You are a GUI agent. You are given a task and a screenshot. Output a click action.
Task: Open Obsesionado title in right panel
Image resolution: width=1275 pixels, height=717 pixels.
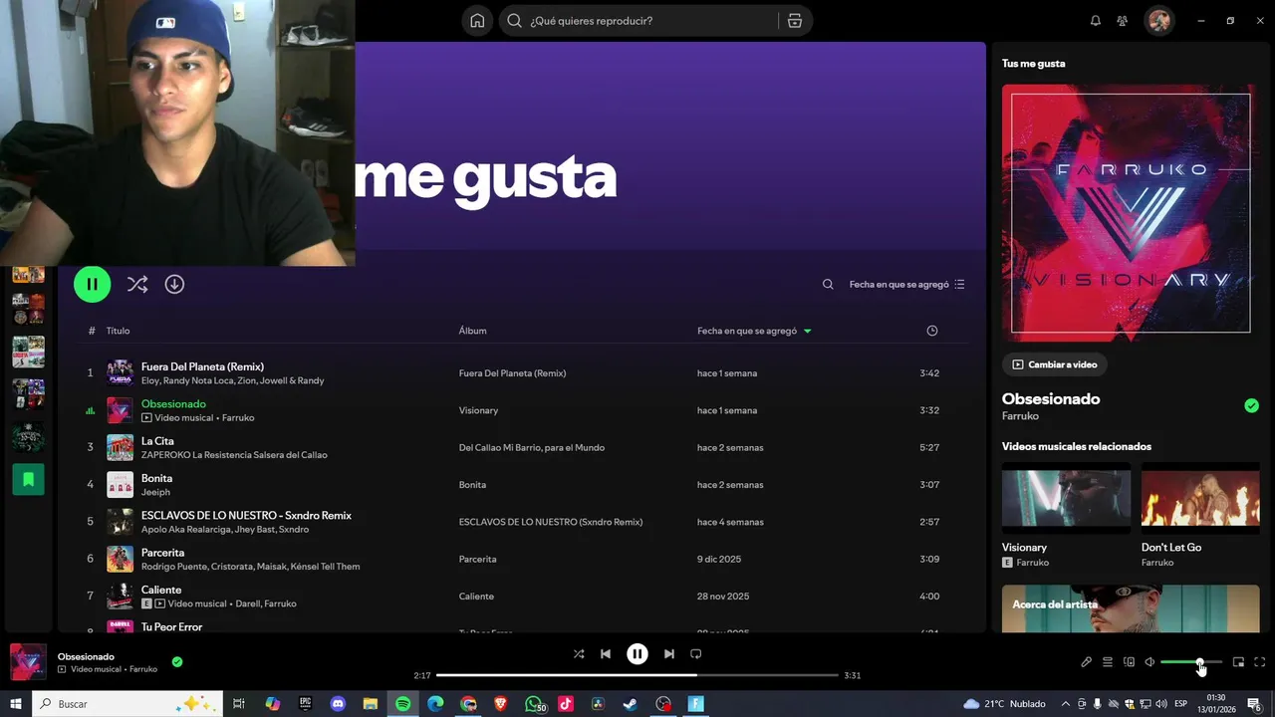pos(1051,398)
